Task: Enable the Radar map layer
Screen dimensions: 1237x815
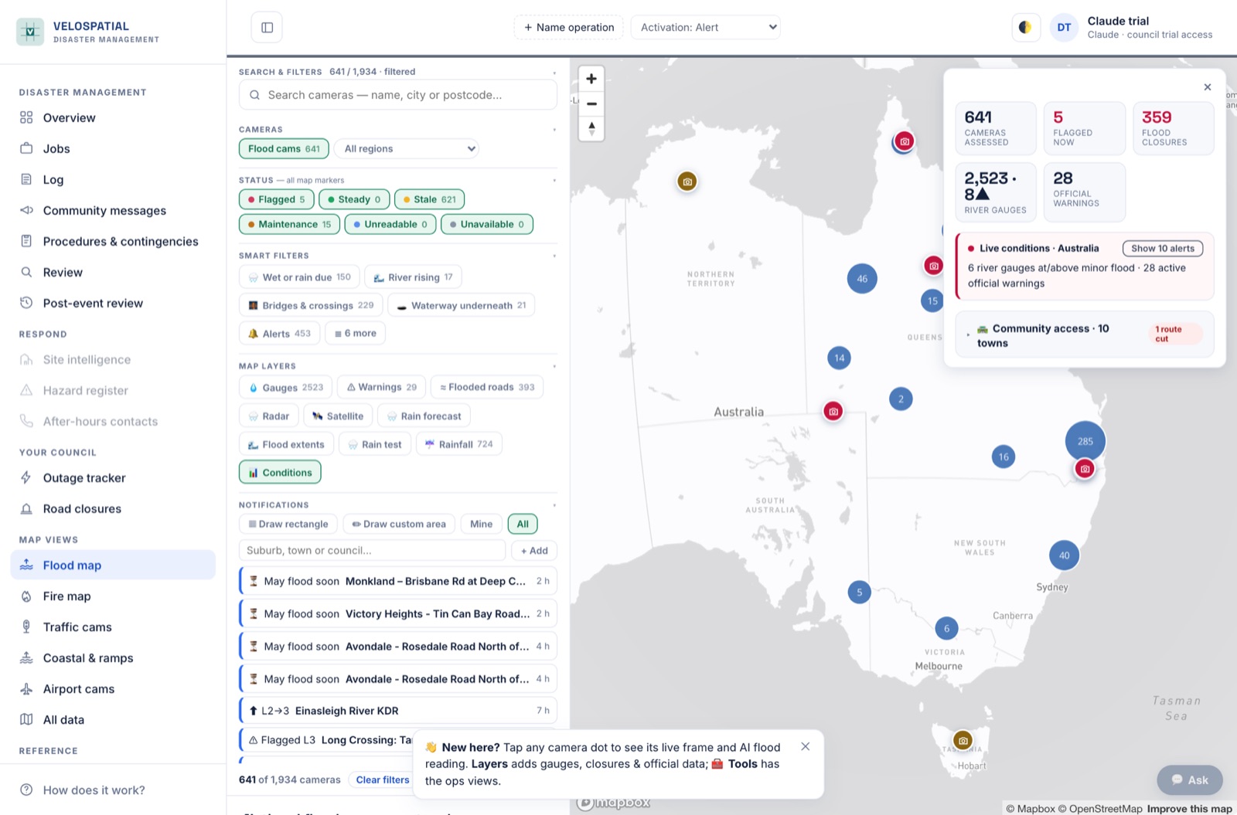Action: [x=268, y=416]
